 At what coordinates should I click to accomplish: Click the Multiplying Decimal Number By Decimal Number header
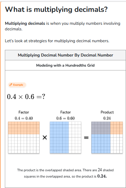pyautogui.click(x=65, y=55)
